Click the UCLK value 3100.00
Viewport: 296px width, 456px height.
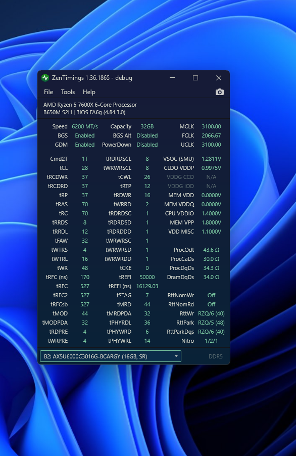click(x=211, y=145)
